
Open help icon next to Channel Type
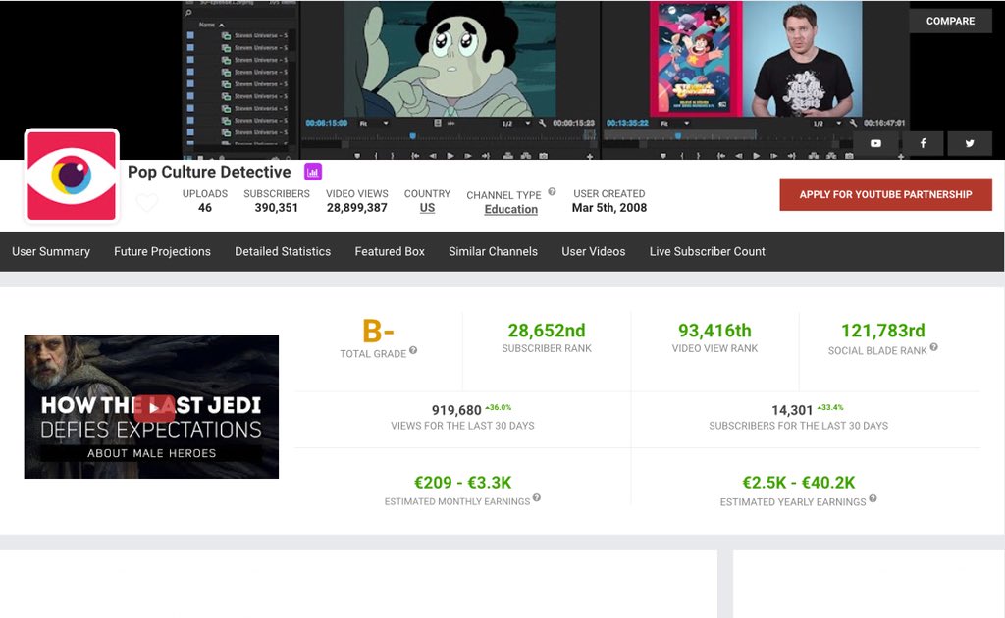pyautogui.click(x=552, y=191)
